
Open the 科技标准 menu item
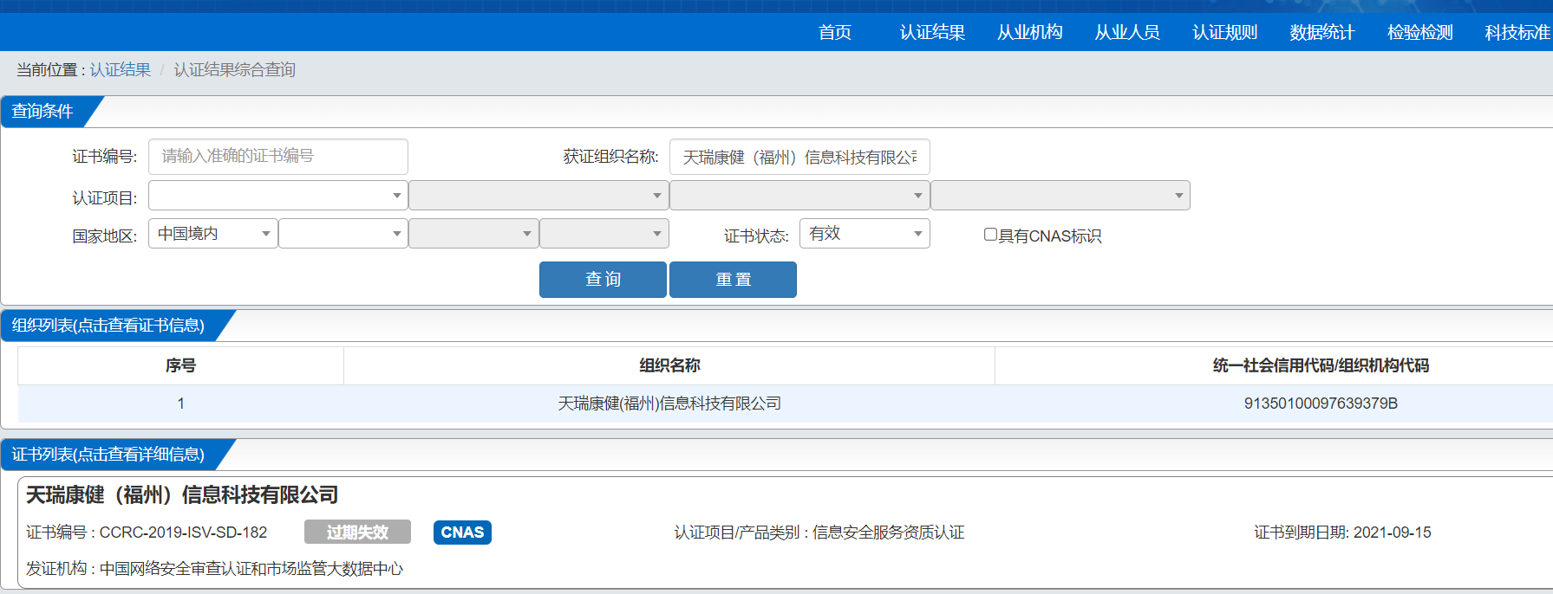(x=1517, y=32)
